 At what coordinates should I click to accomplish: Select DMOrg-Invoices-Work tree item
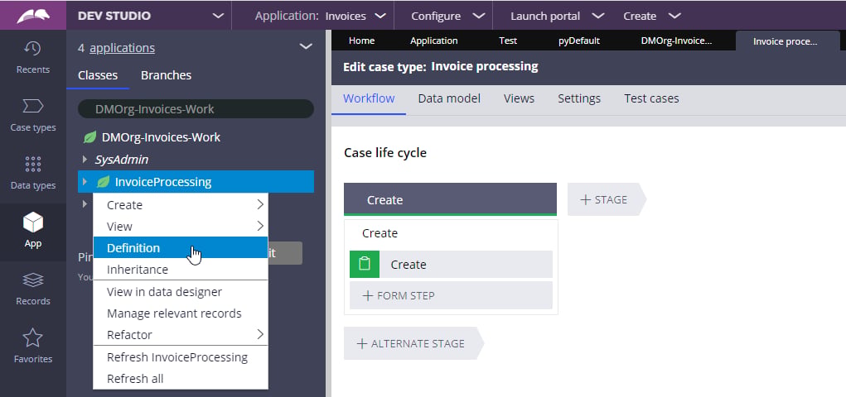pos(161,137)
